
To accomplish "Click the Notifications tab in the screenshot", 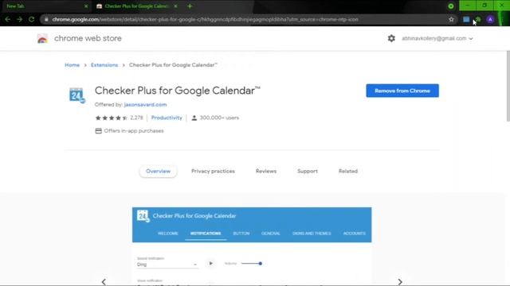I will pyautogui.click(x=206, y=234).
